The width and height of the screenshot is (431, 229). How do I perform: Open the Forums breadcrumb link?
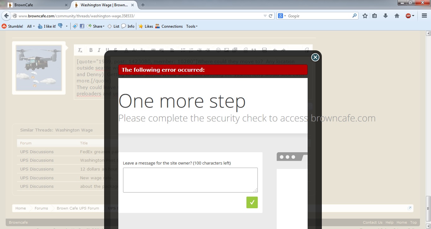point(41,208)
